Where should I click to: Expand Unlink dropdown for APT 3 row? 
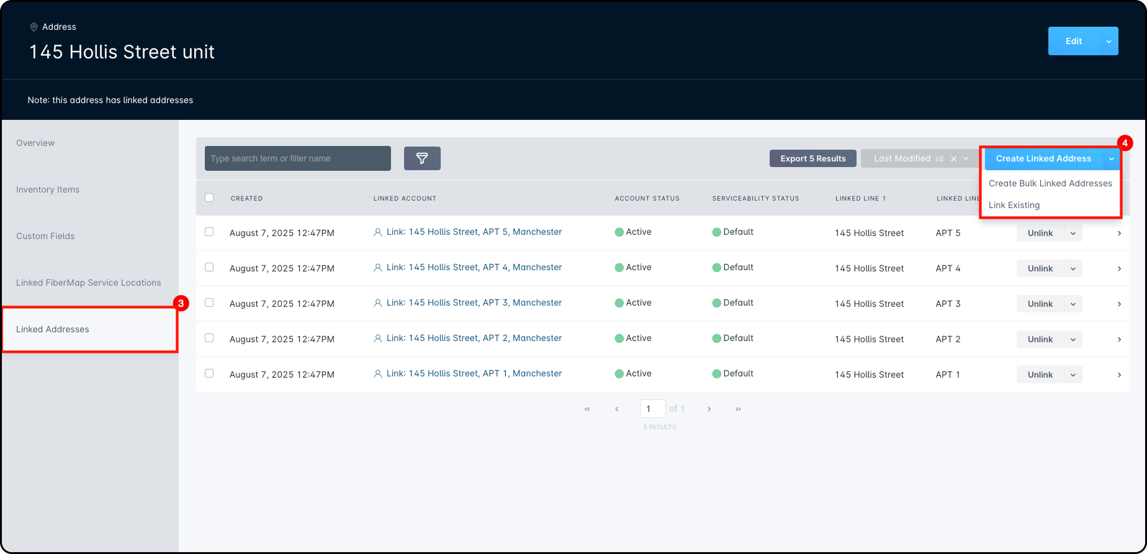(1073, 304)
